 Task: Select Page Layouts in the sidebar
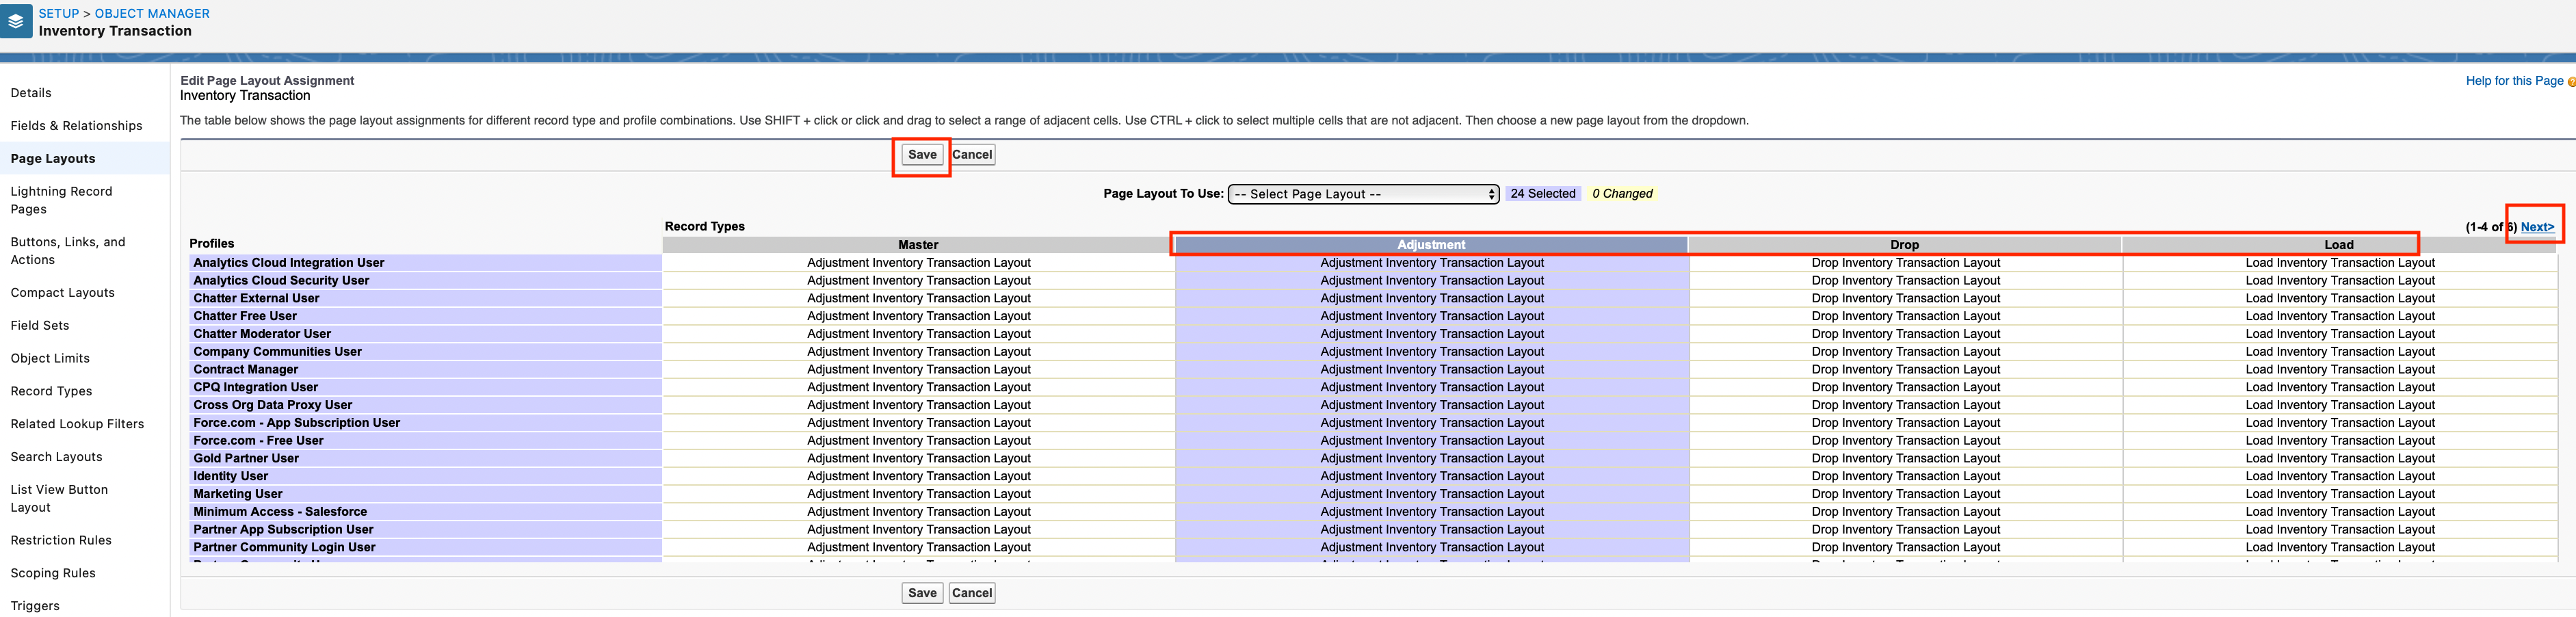tap(53, 159)
